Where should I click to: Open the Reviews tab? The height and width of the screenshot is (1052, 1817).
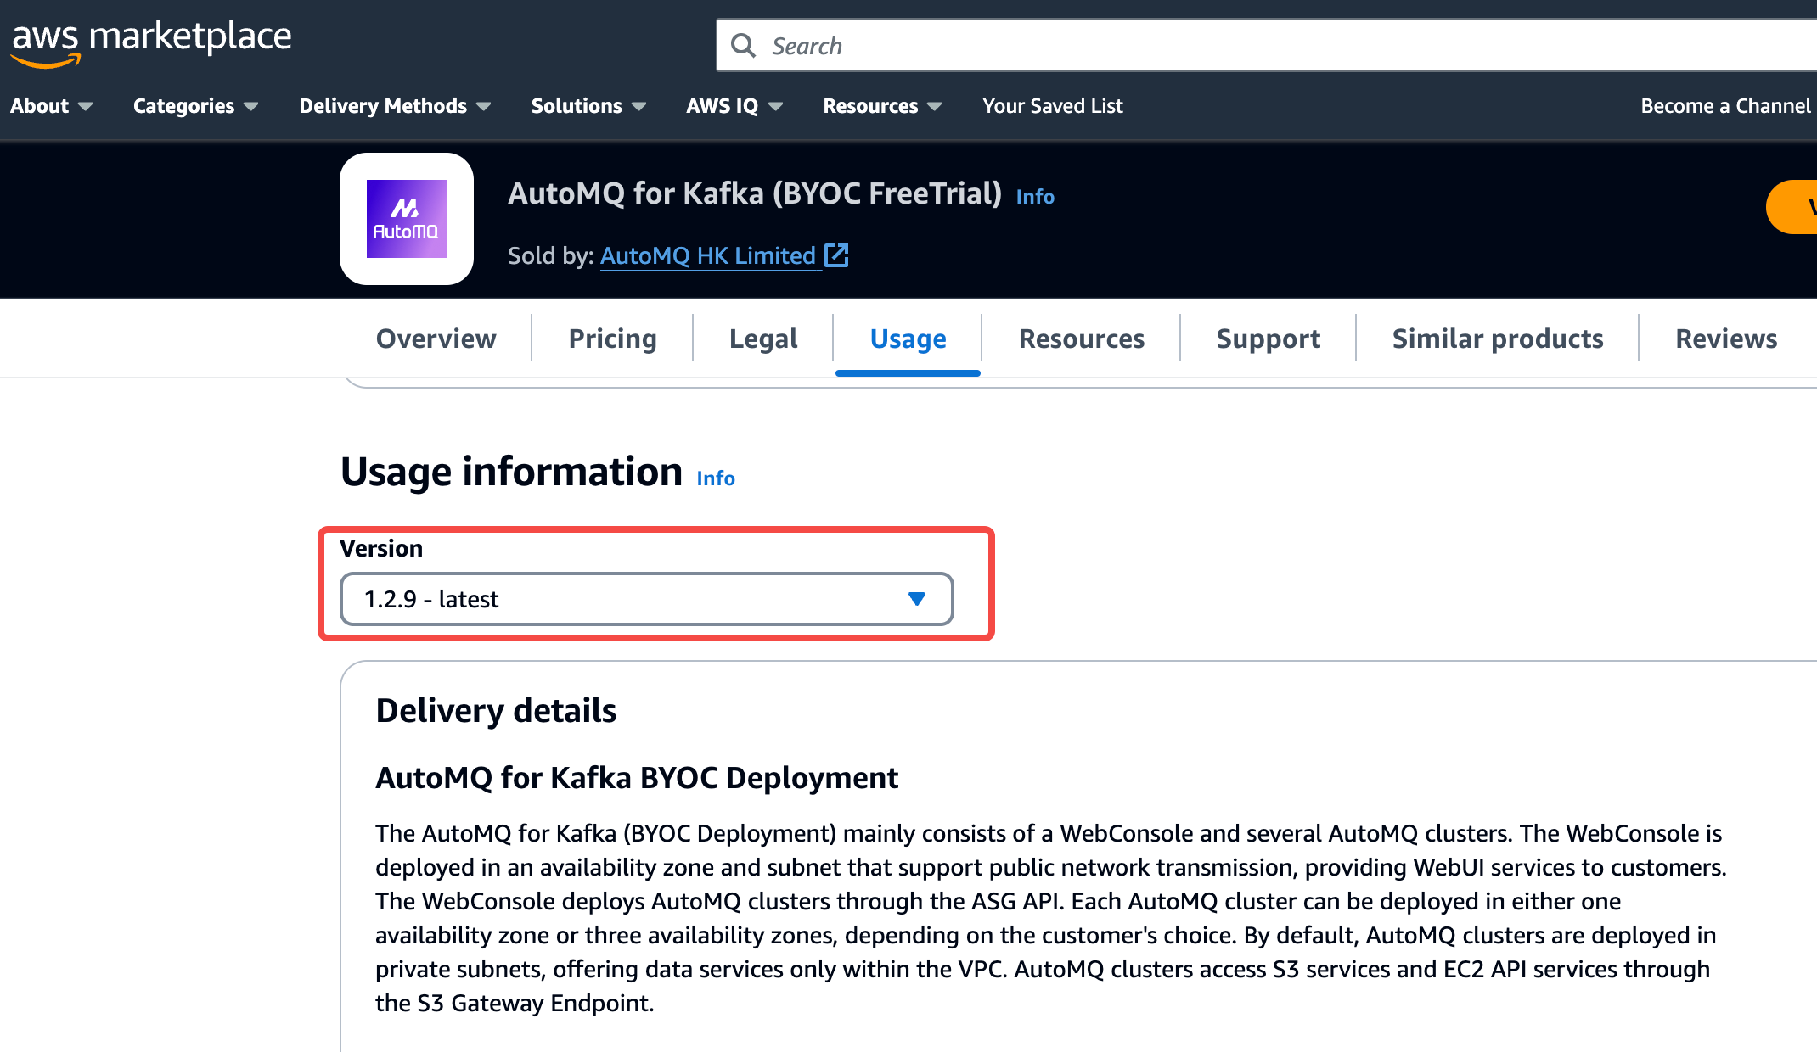[x=1726, y=339]
